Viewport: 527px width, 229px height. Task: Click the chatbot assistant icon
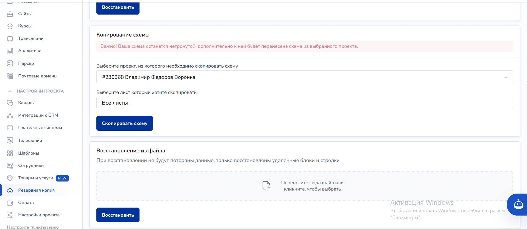(518, 204)
